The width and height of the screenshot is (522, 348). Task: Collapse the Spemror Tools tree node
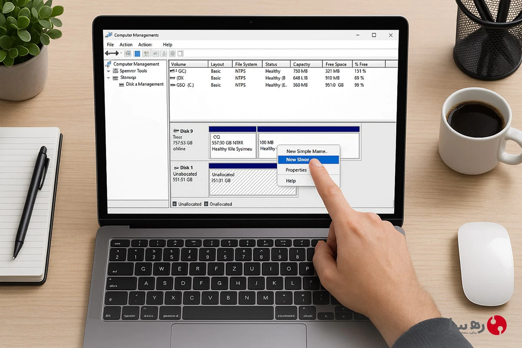pos(108,71)
